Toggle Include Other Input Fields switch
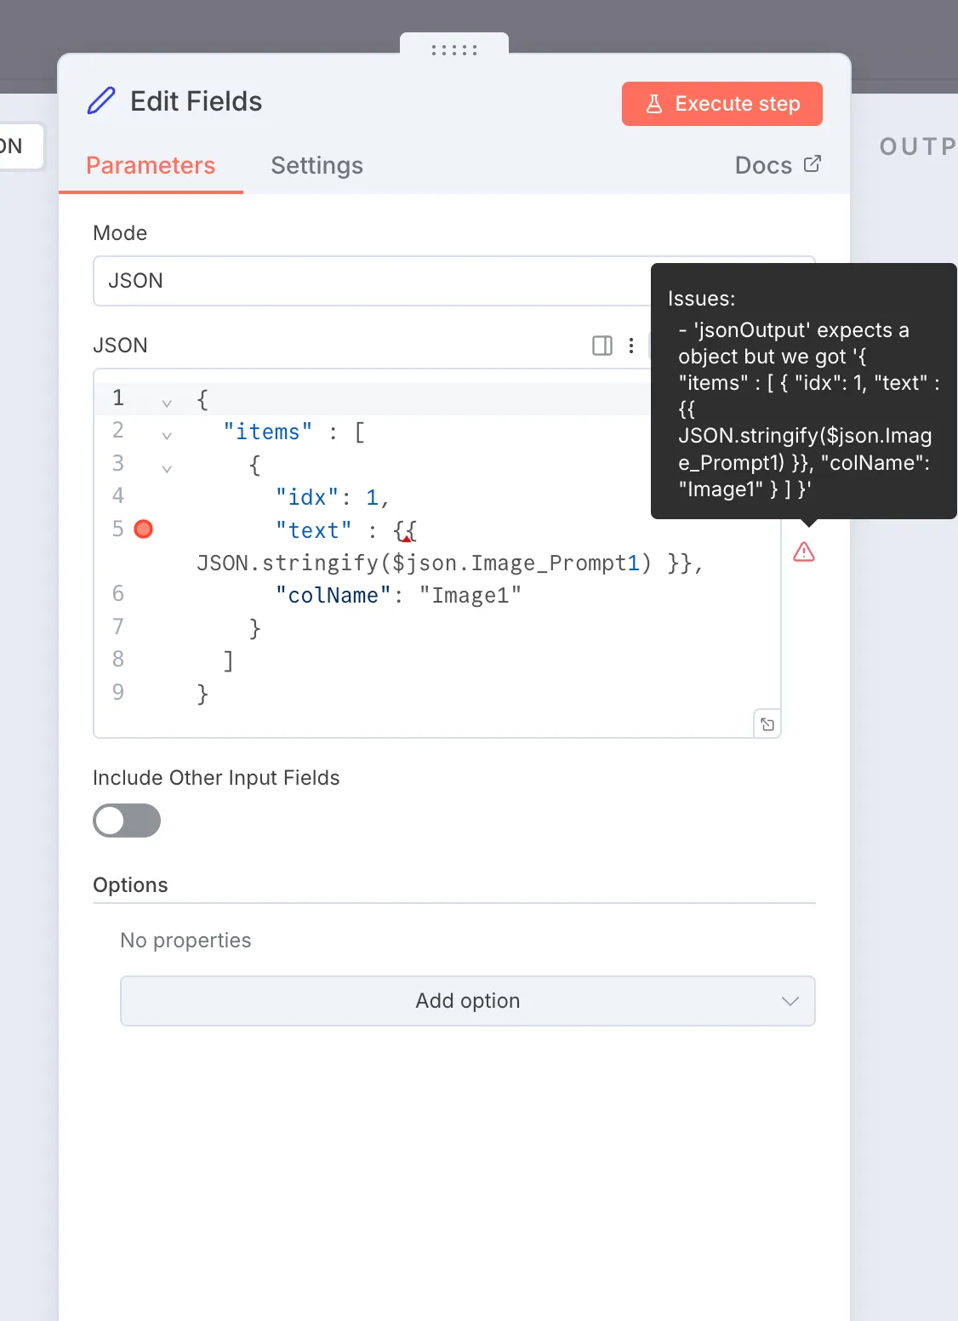The height and width of the screenshot is (1321, 958). (x=127, y=821)
